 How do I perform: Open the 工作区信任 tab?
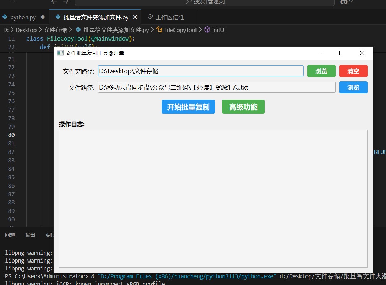coord(170,17)
